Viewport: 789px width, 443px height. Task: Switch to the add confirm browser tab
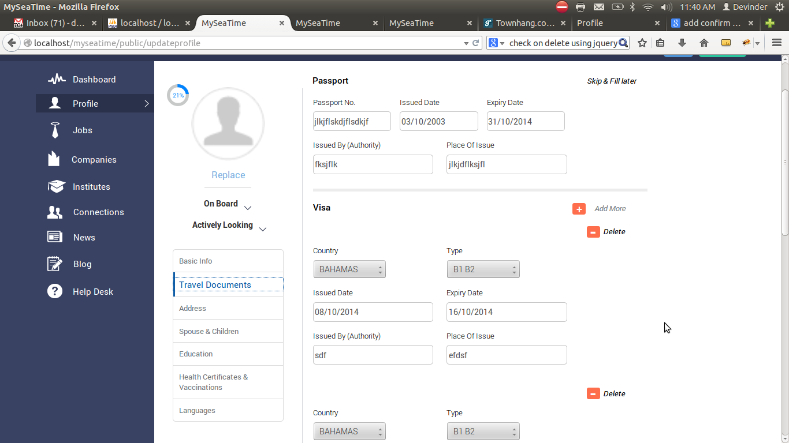[x=712, y=23]
